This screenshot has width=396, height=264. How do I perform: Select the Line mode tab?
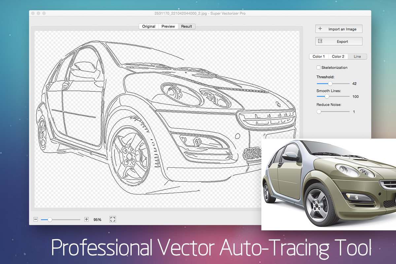point(357,56)
